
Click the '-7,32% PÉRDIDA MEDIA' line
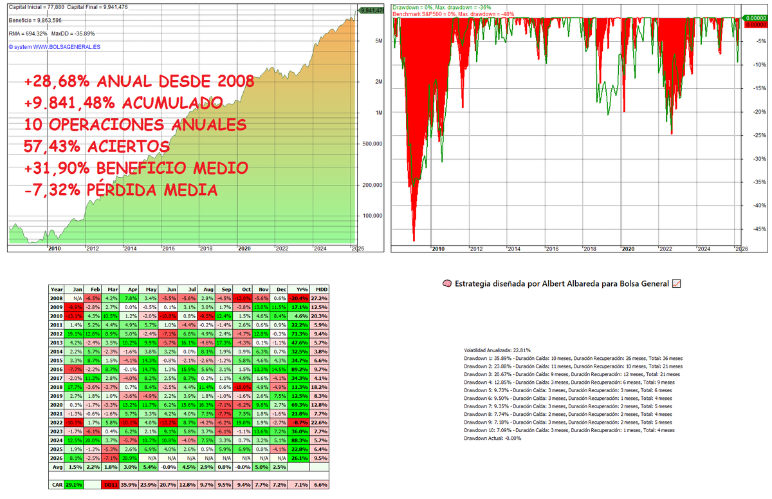(120, 191)
